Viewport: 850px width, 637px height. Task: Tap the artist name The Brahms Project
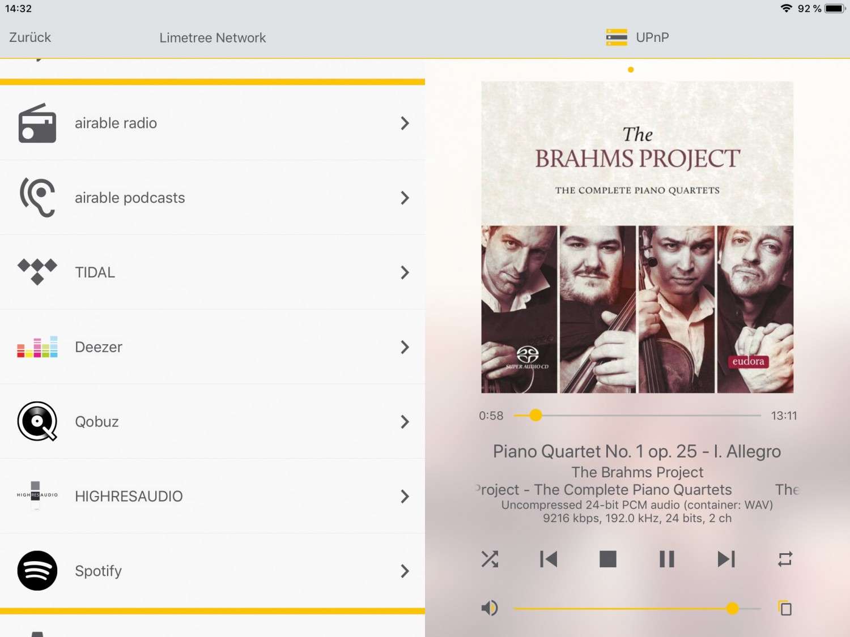point(637,472)
